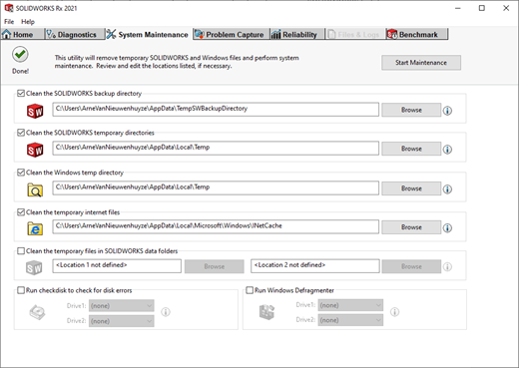This screenshot has height=368, width=519.
Task: Click the Location 1 not defined field
Action: (117, 266)
